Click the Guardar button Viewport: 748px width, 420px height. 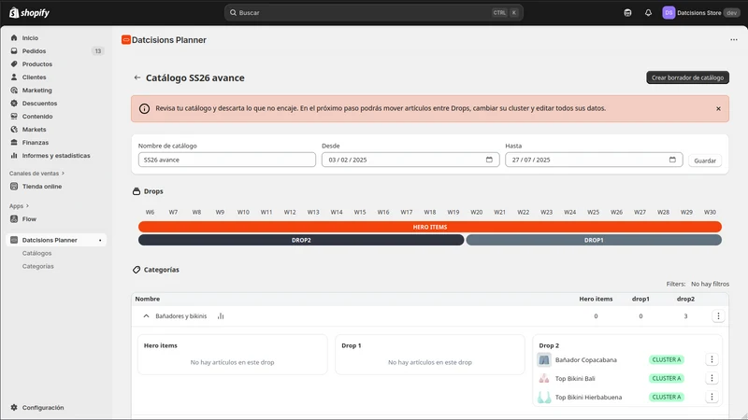click(x=705, y=161)
